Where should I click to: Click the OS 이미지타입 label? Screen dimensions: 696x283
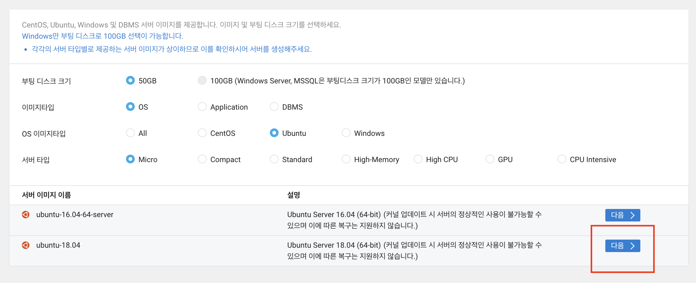point(44,134)
